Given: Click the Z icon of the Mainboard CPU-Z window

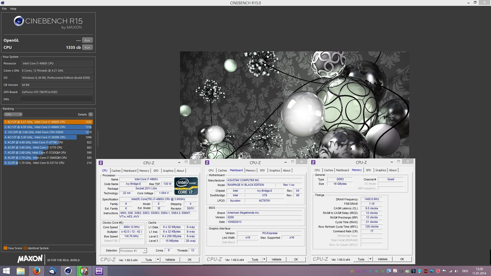Looking at the screenshot, I should point(207,163).
